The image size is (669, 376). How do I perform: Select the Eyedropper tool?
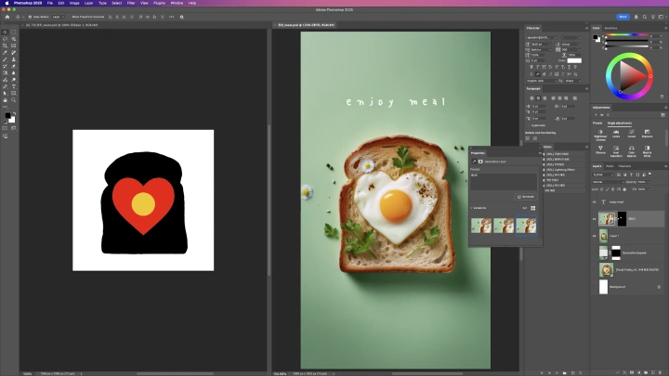tap(6, 53)
